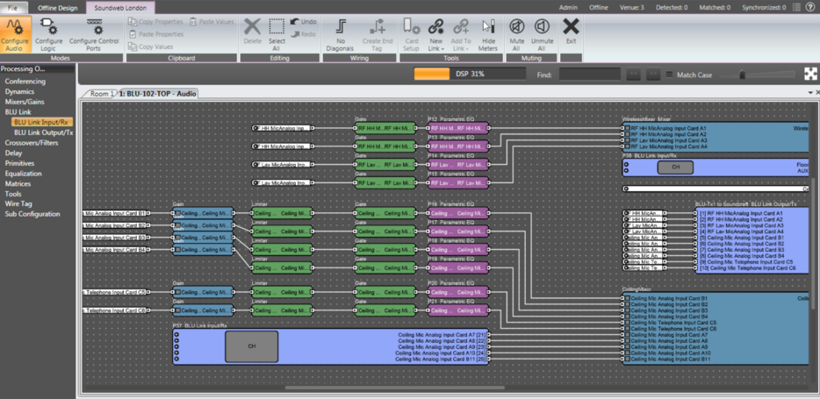Expand Mixers/Gains category
The image size is (820, 399).
coord(25,102)
